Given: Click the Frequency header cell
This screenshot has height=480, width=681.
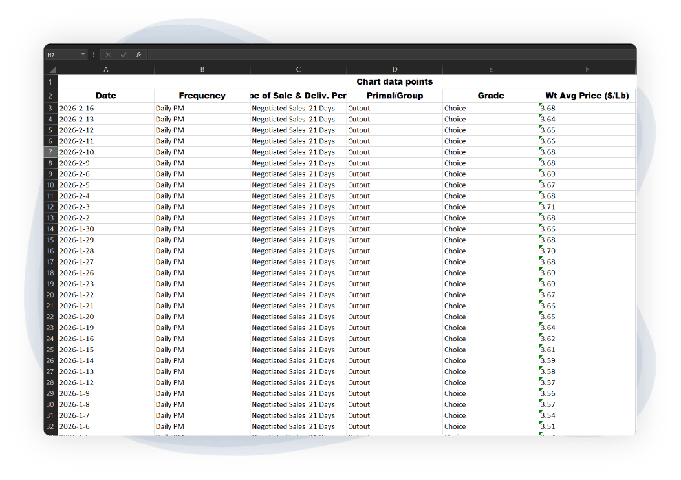Looking at the screenshot, I should 202,96.
